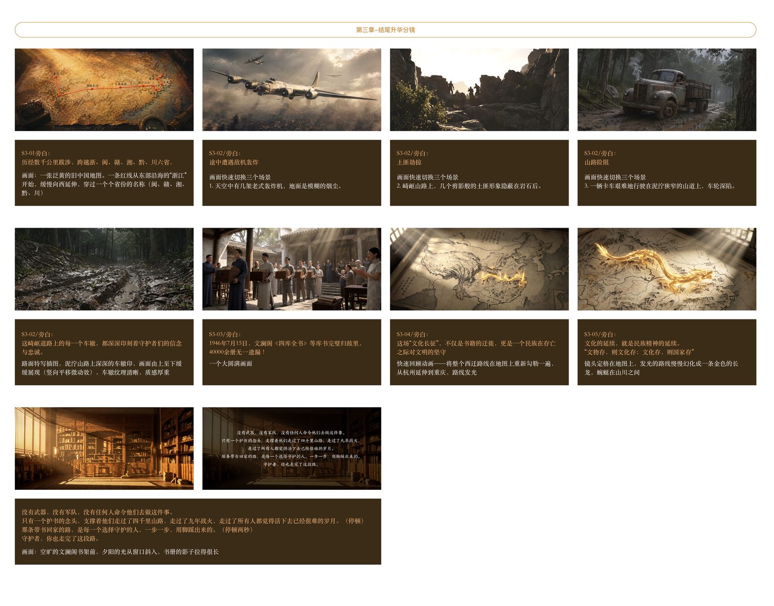Select the crowd carrying book boxes thumbnail

point(292,269)
